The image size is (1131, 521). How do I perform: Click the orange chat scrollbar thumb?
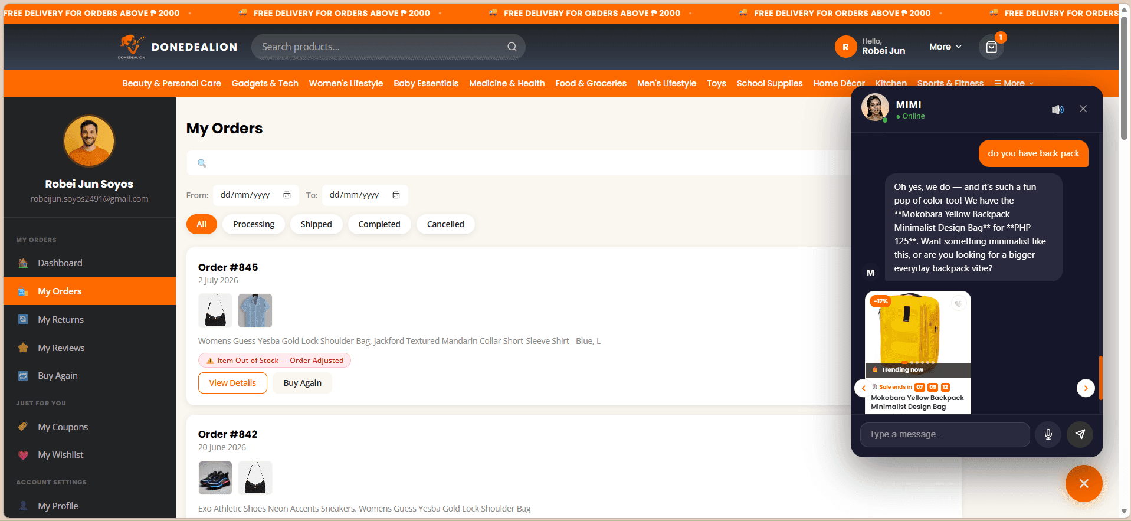click(1100, 378)
